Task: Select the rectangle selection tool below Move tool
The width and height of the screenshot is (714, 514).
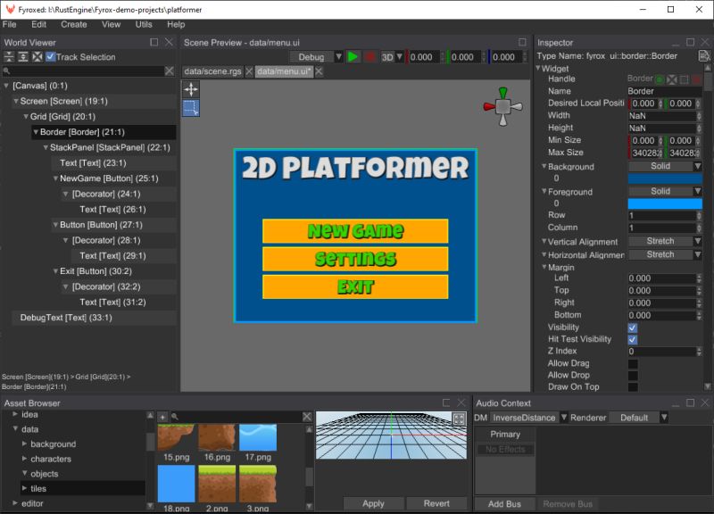Action: (x=191, y=108)
